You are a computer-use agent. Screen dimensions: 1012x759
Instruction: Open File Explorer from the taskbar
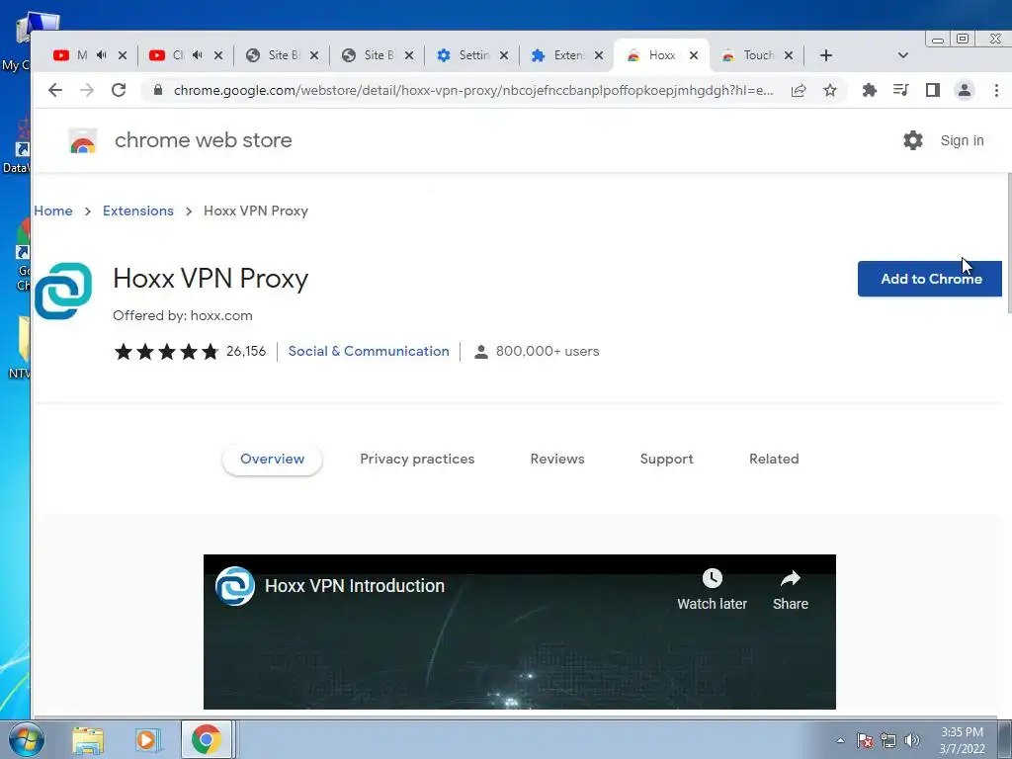click(88, 740)
